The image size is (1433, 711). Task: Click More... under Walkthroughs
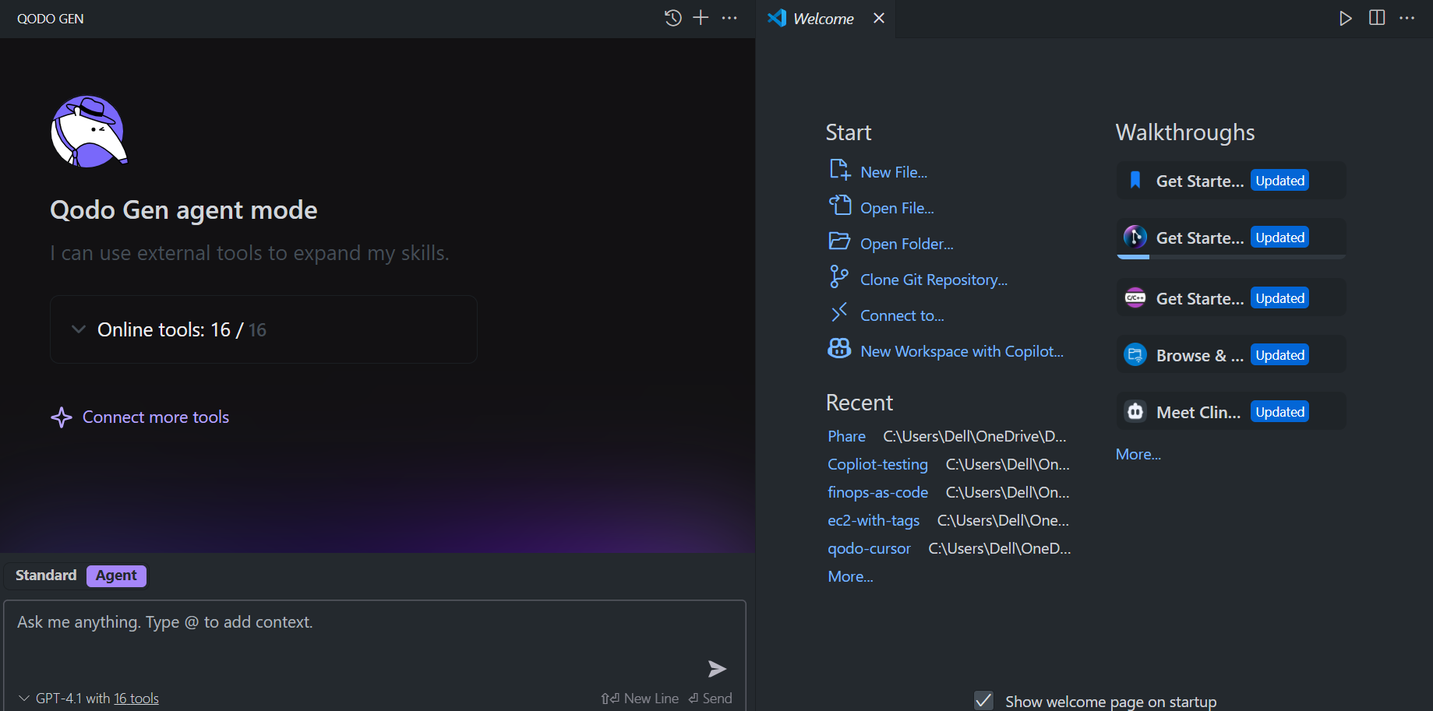pyautogui.click(x=1138, y=454)
